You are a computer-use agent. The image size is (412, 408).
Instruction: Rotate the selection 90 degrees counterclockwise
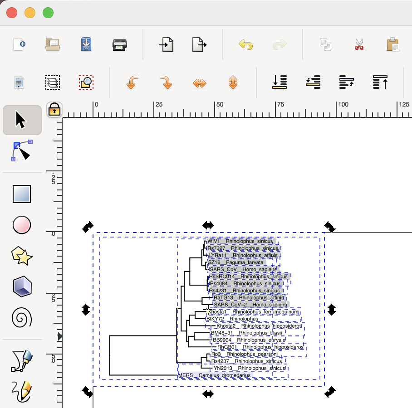(131, 83)
